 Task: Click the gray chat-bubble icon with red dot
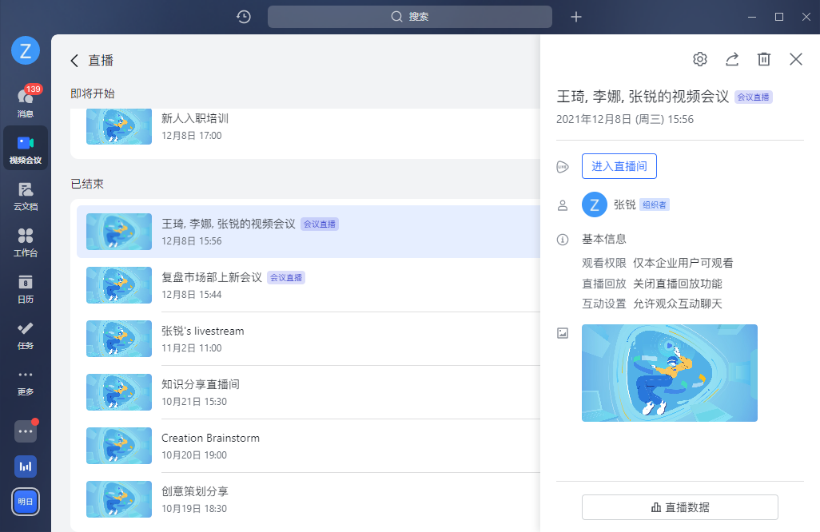(26, 431)
